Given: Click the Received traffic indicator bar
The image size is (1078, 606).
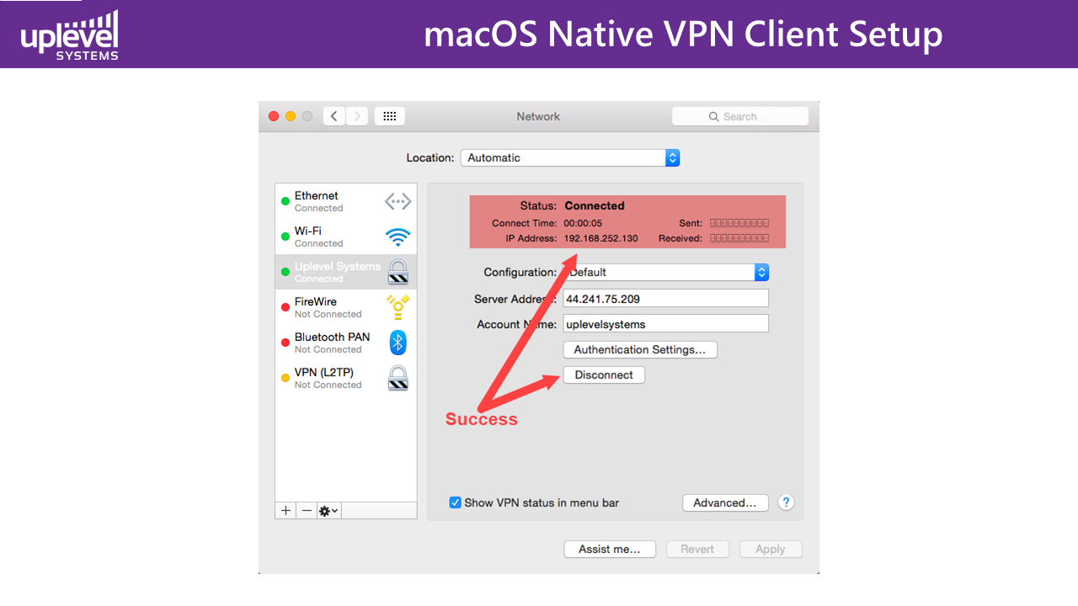Looking at the screenshot, I should point(739,238).
